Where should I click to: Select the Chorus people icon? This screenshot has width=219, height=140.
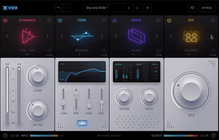pos(191,36)
